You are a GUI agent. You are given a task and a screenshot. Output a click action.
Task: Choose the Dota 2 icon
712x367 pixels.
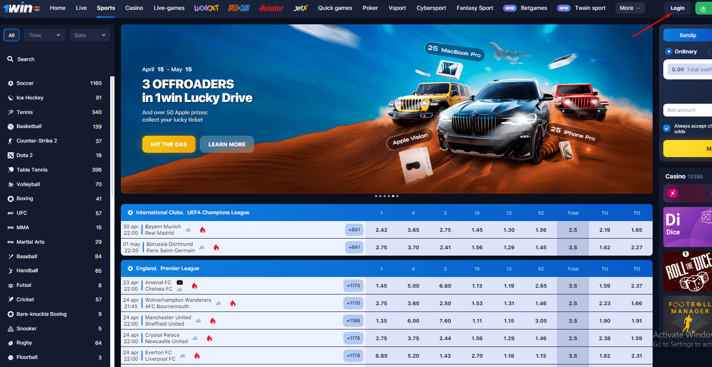11,155
